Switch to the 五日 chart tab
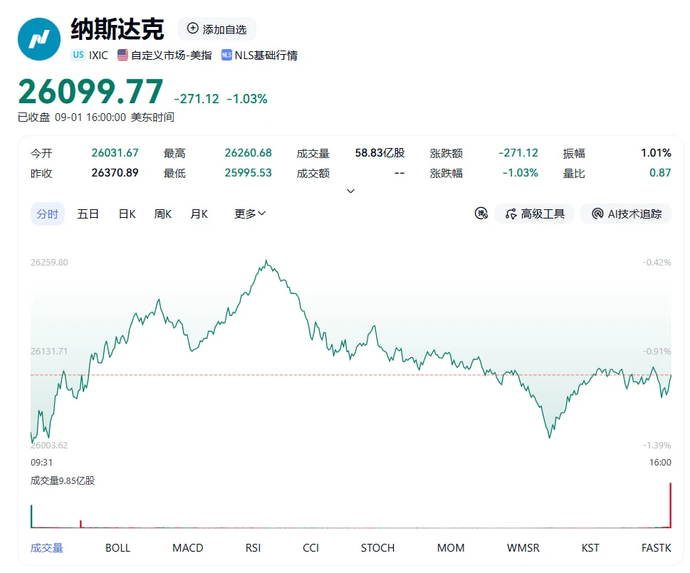Image resolution: width=690 pixels, height=573 pixels. [x=88, y=214]
